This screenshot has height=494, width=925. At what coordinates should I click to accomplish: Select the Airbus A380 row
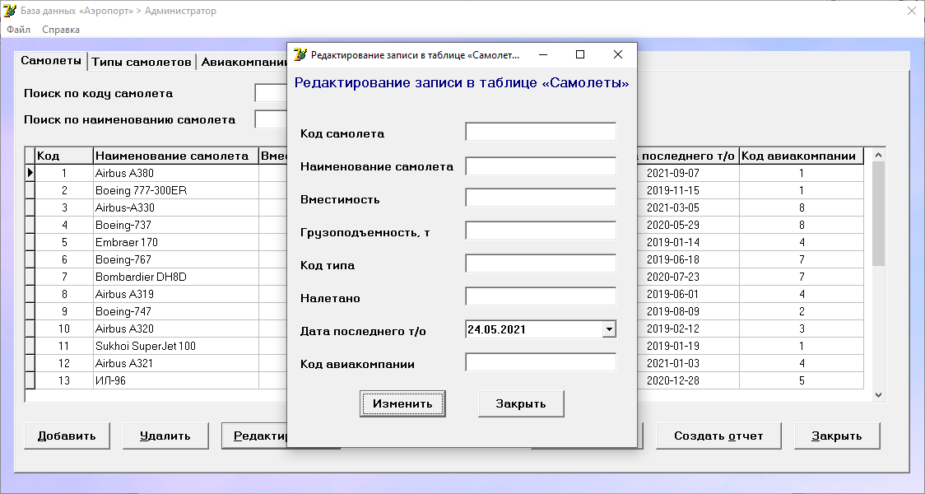(176, 173)
